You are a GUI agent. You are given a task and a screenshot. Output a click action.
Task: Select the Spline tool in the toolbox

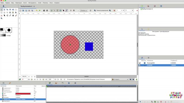(x=13, y=13)
